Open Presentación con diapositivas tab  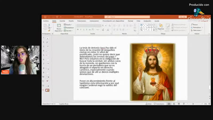point(113,21)
